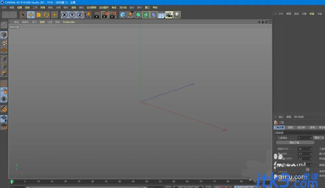
Task: Activate the Move tool
Action: click(x=31, y=15)
